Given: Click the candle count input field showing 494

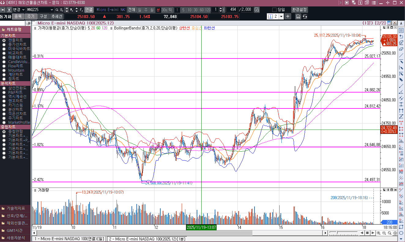Looking at the screenshot, I should (x=232, y=10).
